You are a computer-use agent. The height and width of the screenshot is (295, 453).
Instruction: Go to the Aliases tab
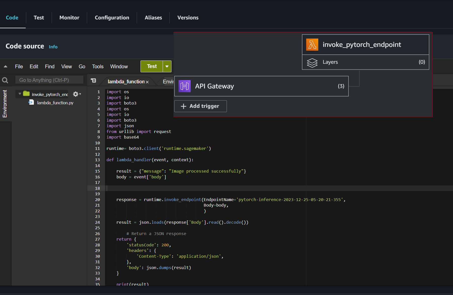click(153, 18)
